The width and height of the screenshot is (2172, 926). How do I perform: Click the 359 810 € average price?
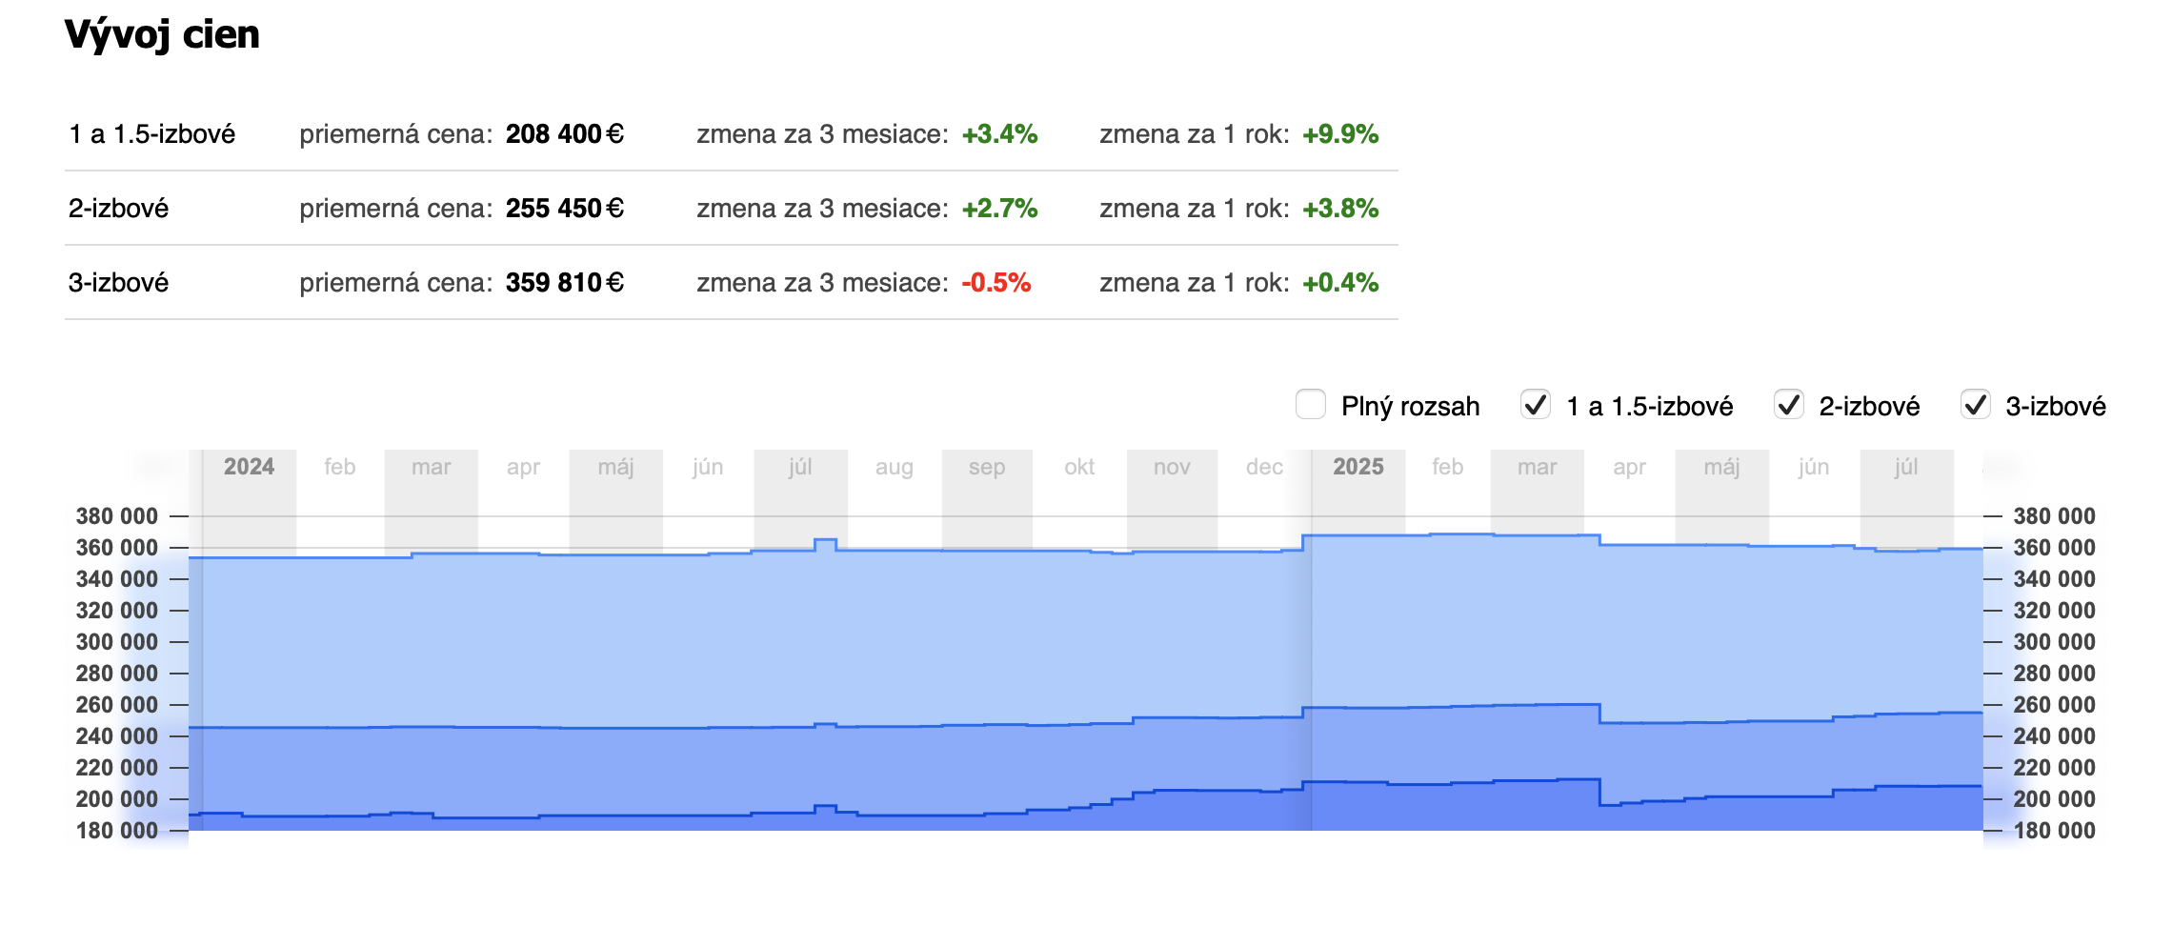[564, 283]
